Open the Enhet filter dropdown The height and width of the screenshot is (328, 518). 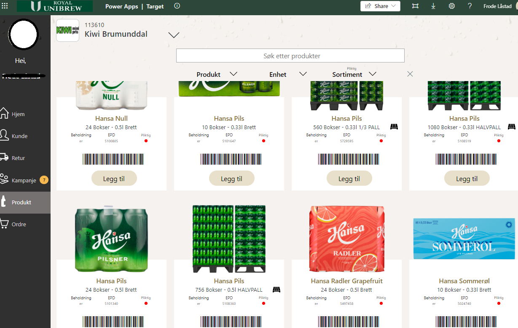coord(303,74)
